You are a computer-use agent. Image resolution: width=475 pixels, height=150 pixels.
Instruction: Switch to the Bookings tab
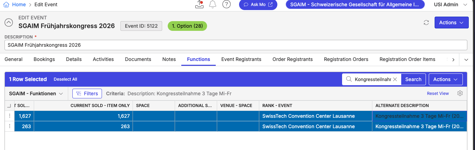coord(44,59)
